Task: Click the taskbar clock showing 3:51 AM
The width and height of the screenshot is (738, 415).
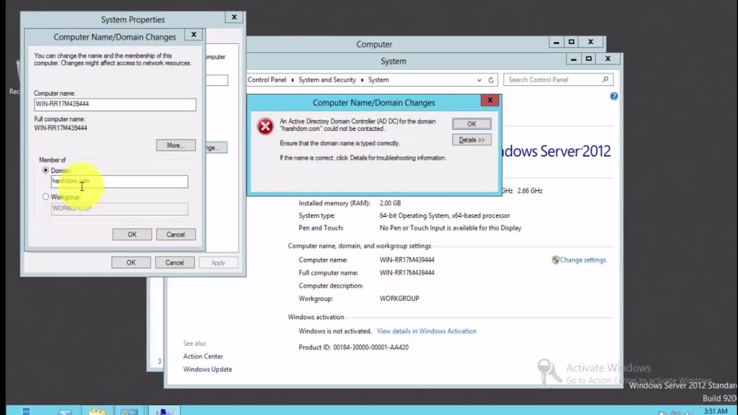Action: coord(716,411)
